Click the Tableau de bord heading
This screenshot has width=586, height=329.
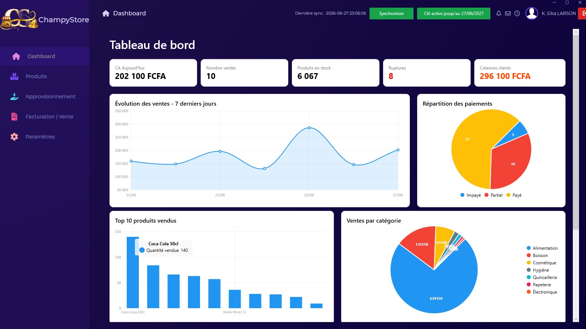point(152,45)
